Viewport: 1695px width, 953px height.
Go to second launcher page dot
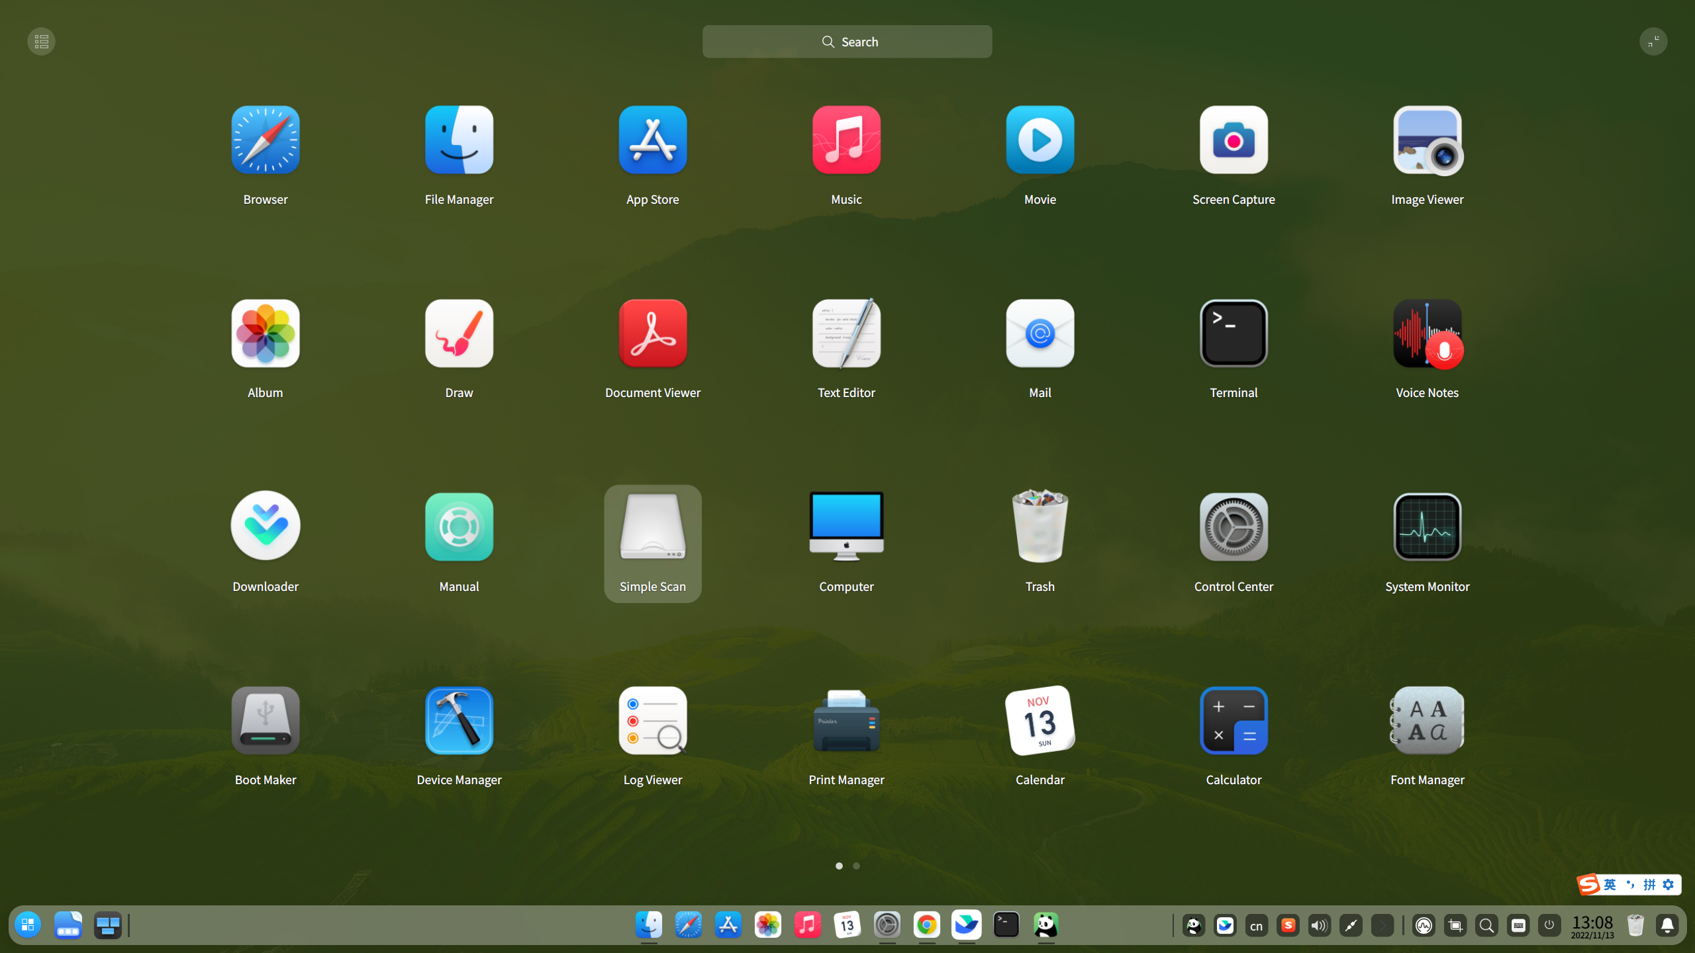tap(856, 866)
